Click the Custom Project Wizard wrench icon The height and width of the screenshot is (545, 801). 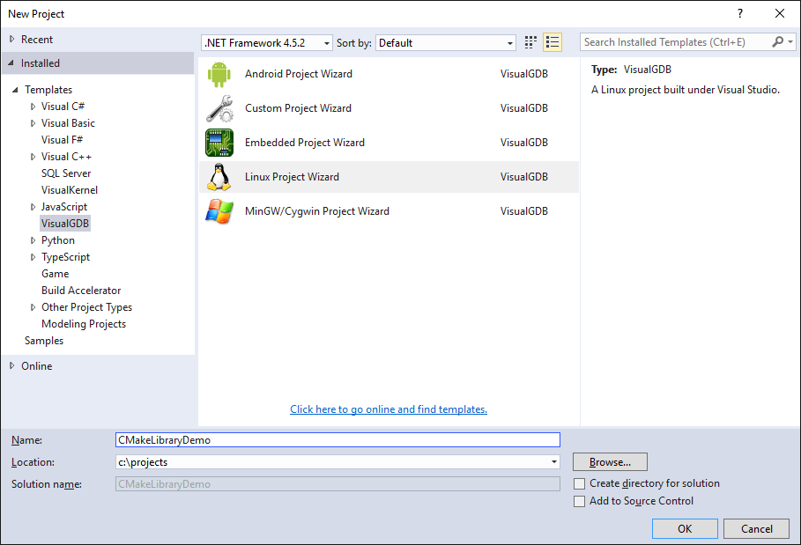(x=219, y=107)
